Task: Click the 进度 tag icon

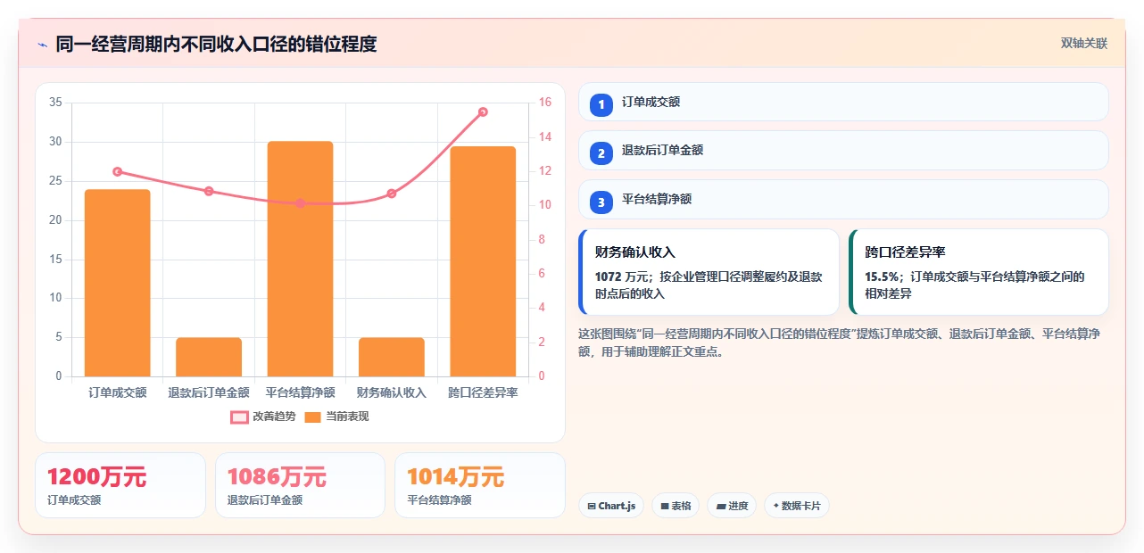Action: [721, 506]
